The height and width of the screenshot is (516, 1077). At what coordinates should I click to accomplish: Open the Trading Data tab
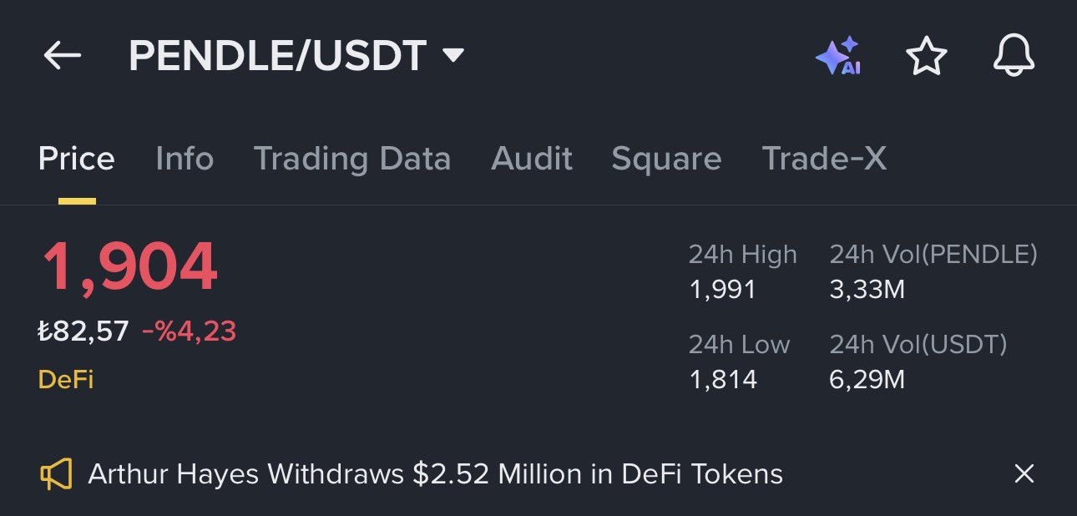tap(352, 159)
